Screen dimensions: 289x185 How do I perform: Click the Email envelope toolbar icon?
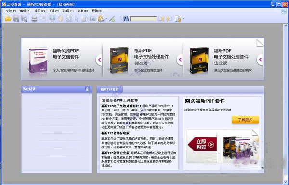coord(42,19)
